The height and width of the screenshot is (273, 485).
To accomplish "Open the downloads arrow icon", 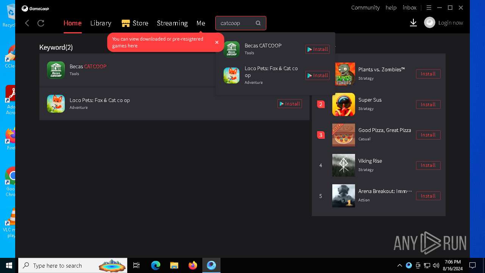I will (x=413, y=23).
